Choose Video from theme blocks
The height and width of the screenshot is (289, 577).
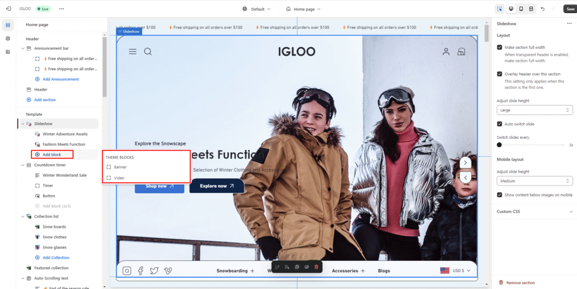coord(119,178)
